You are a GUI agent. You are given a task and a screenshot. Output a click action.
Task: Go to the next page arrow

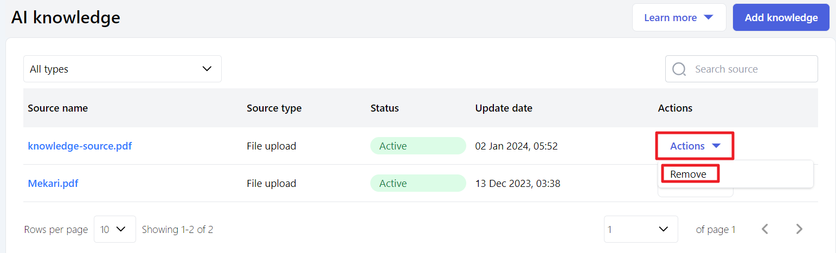tap(799, 229)
